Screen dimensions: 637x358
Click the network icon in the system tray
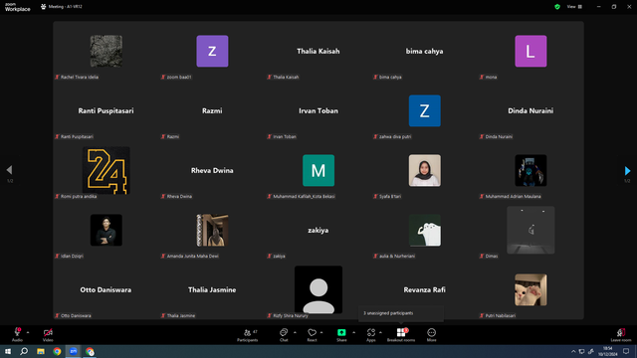(581, 351)
